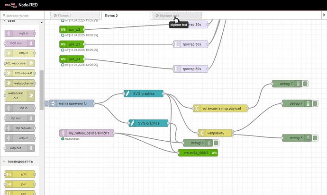
Task: Switch to the bigtimer test tab
Action: (177, 16)
